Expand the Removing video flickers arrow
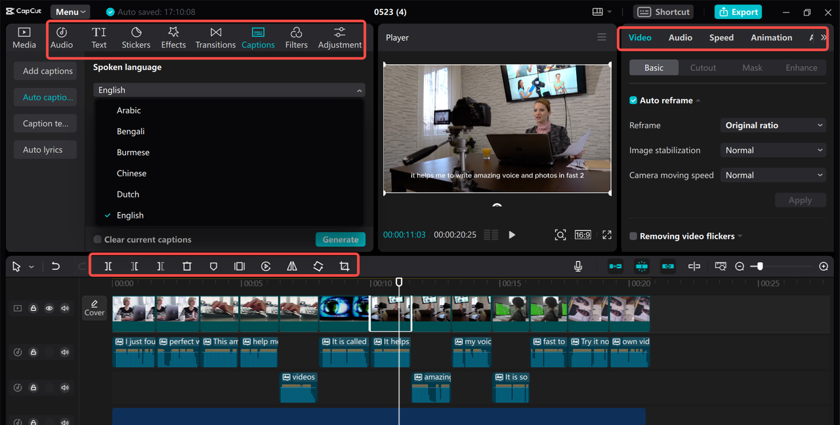 pos(740,236)
